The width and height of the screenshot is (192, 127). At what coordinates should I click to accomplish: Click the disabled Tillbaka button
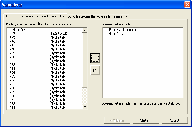click(117, 120)
